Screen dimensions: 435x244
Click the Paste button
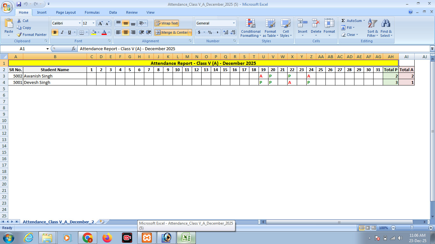coord(9,25)
